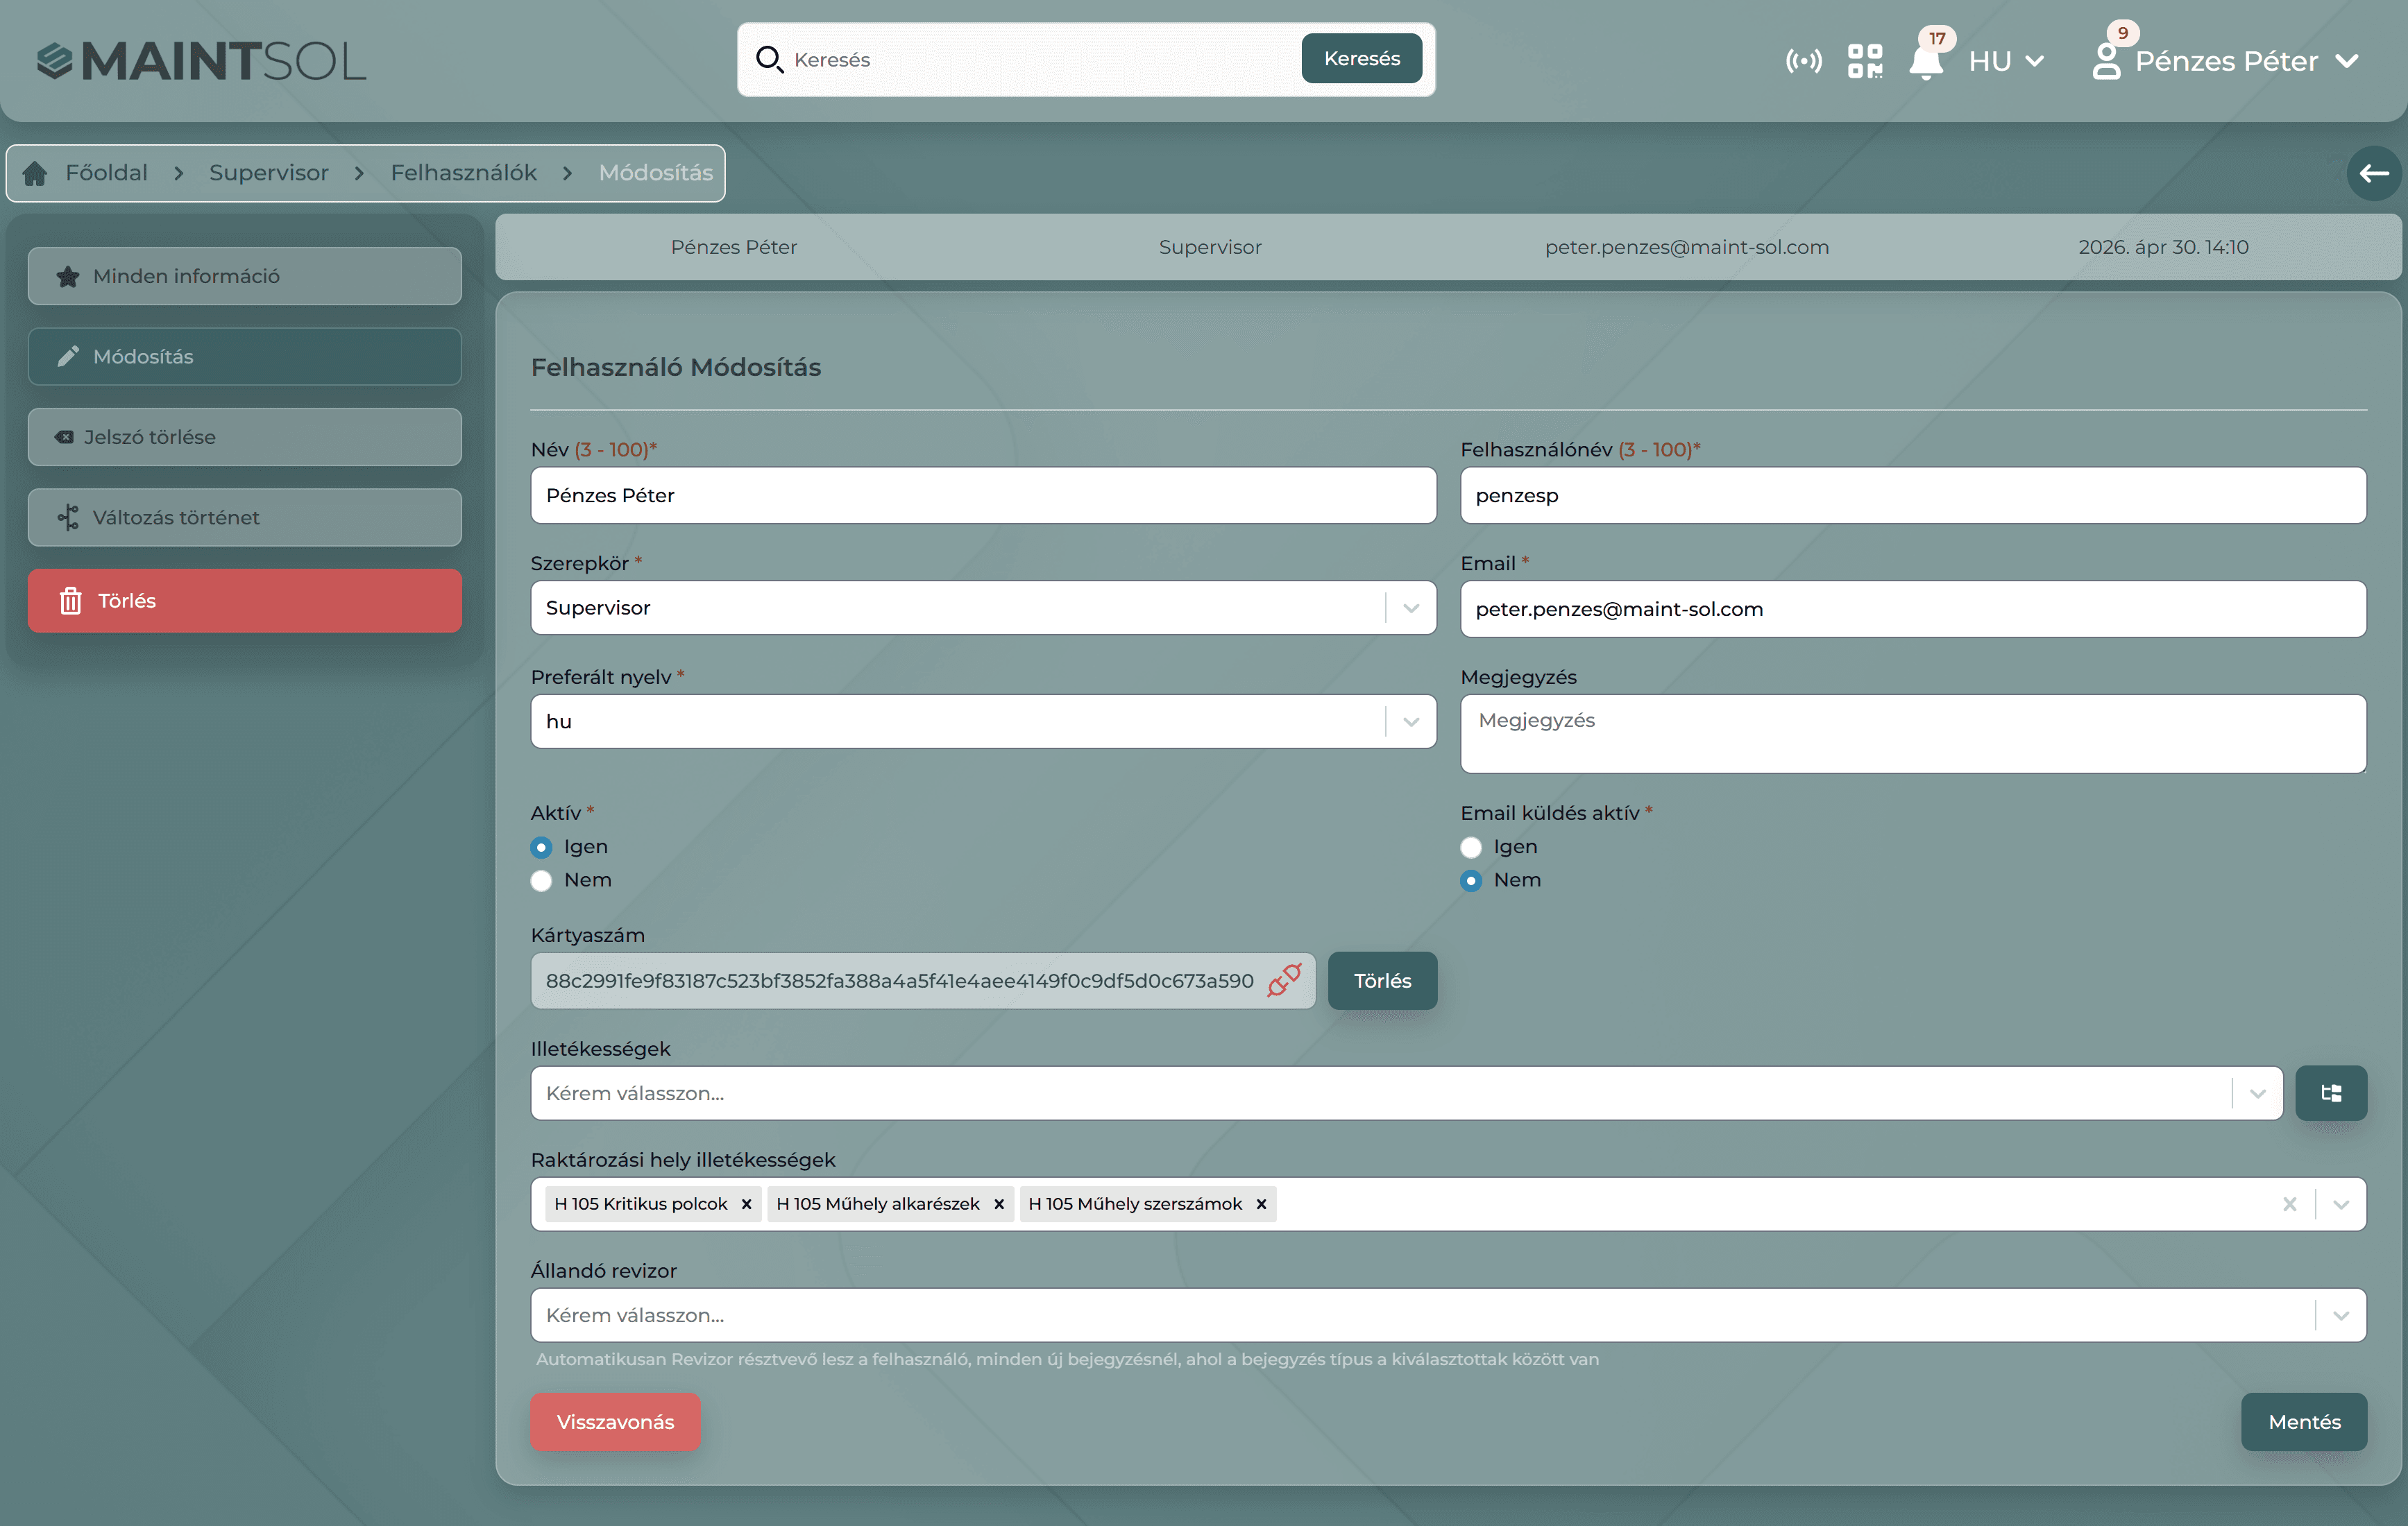Click the Email input field

[1913, 608]
